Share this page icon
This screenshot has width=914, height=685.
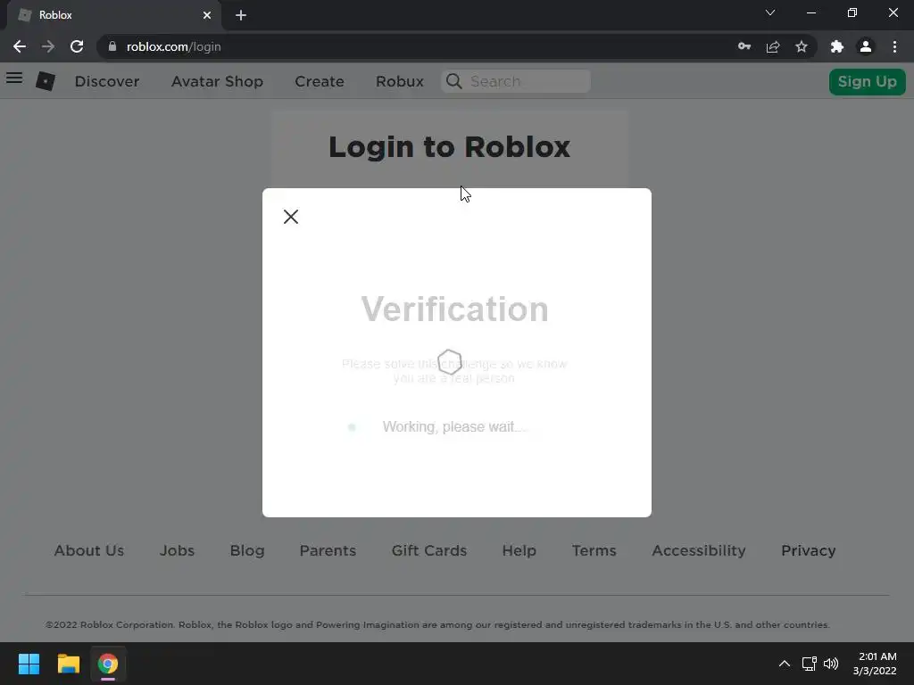tap(773, 46)
